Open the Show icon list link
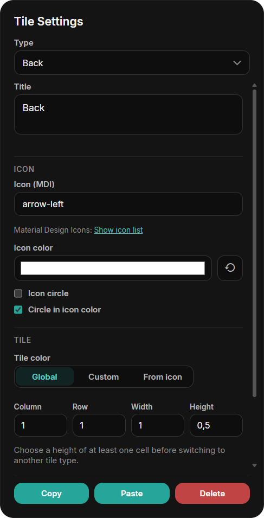 [x=119, y=230]
